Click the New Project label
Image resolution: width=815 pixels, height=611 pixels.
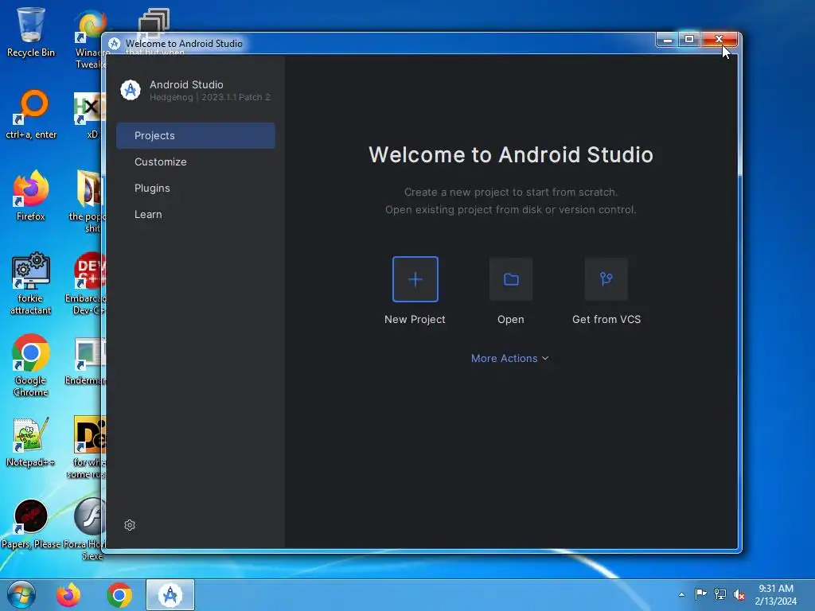415,320
